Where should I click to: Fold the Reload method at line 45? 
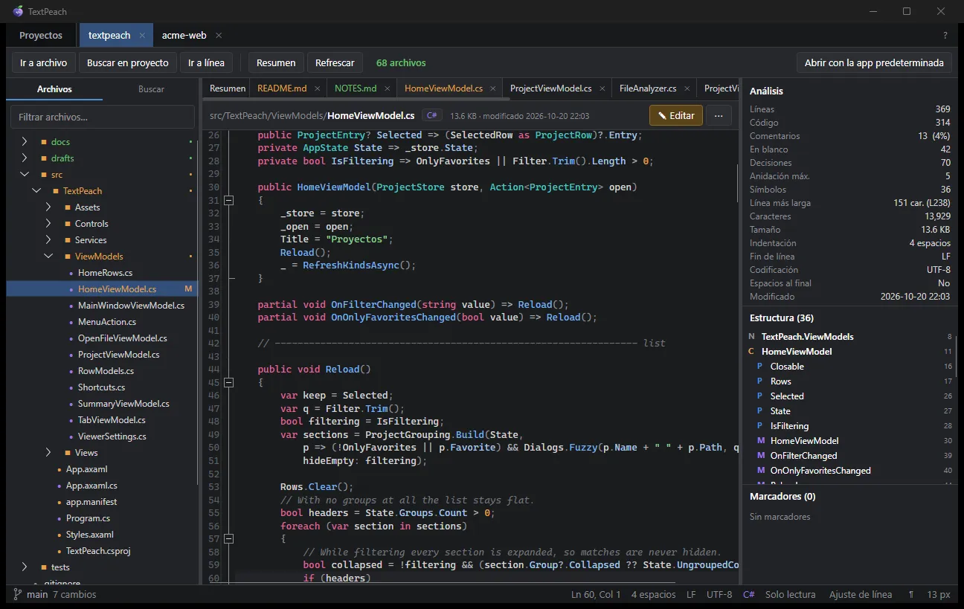pyautogui.click(x=229, y=382)
